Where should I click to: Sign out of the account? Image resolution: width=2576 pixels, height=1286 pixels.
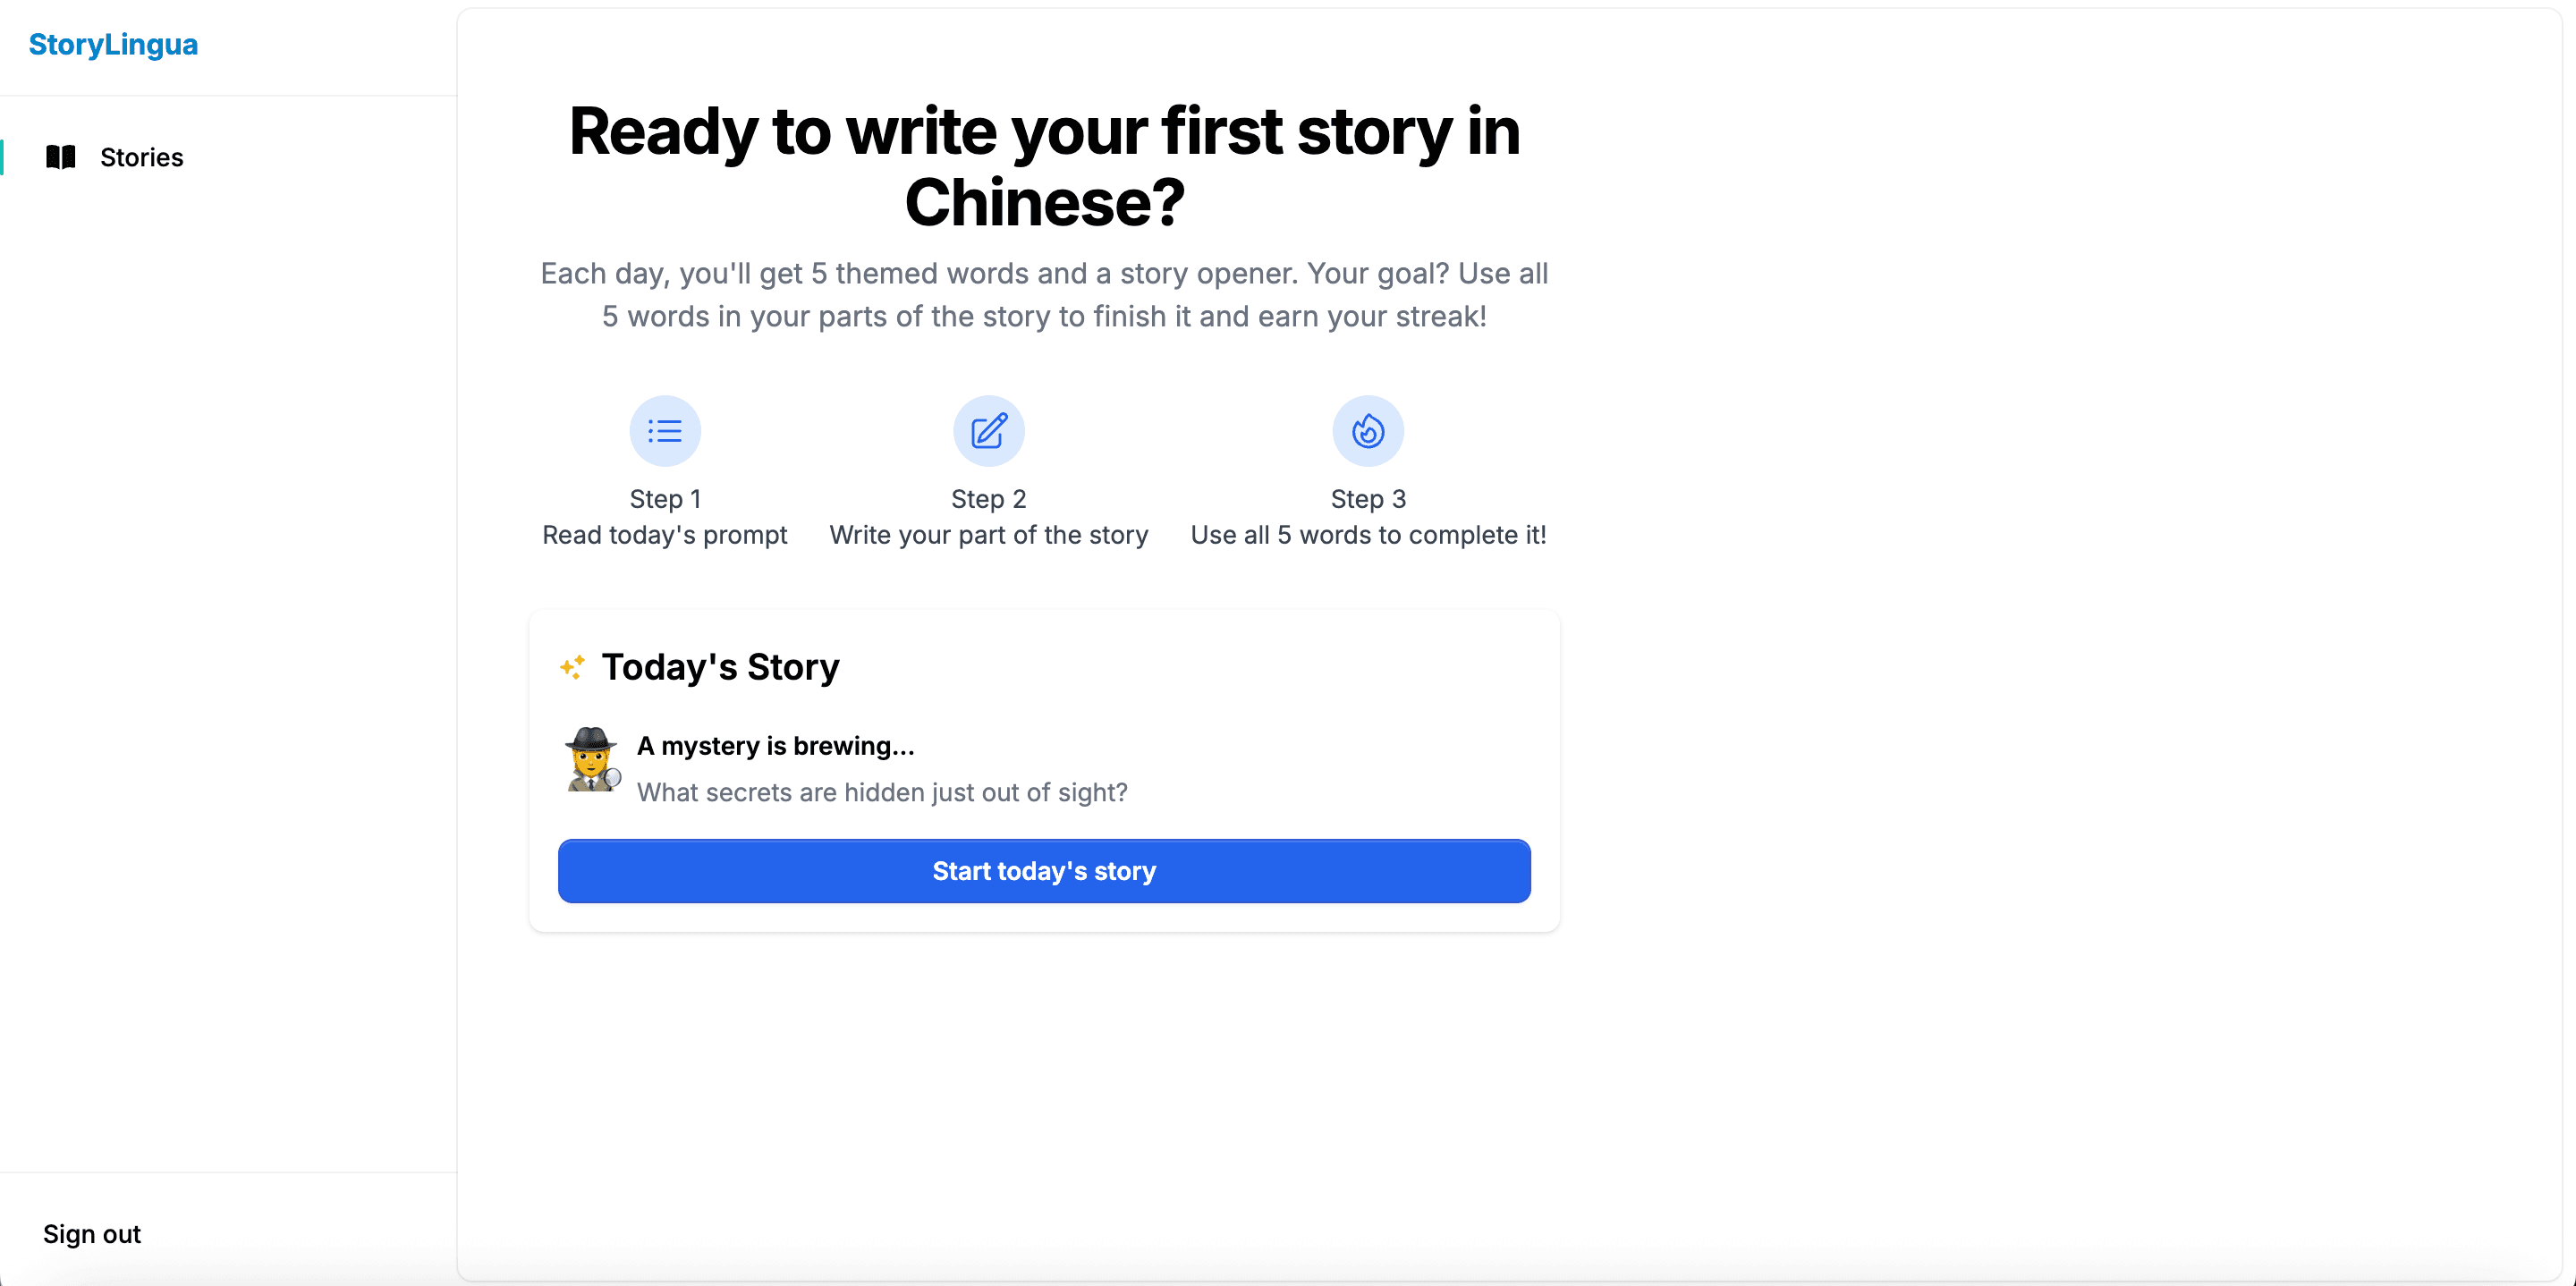pyautogui.click(x=92, y=1233)
